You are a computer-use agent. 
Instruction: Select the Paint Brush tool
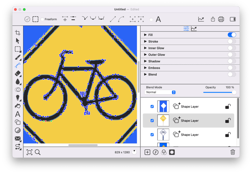[18, 57]
